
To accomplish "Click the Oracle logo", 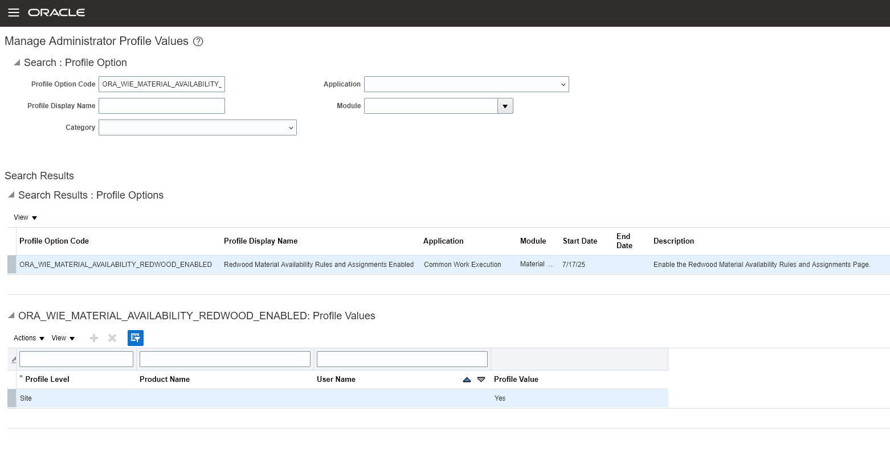I will tap(56, 13).
